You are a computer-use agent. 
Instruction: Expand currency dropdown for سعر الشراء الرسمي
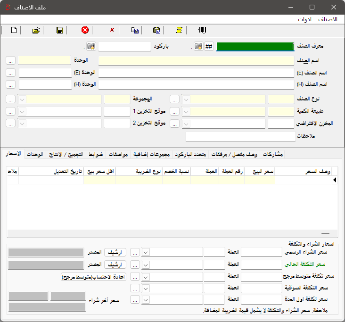146,252
